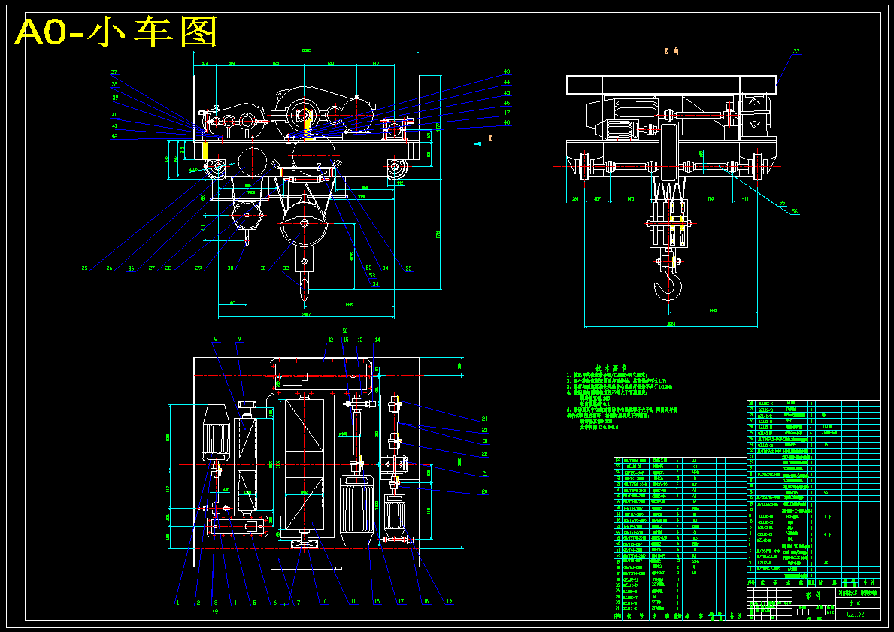The image size is (894, 632).
Task: Click part callout number 36
Action: pyautogui.click(x=131, y=268)
